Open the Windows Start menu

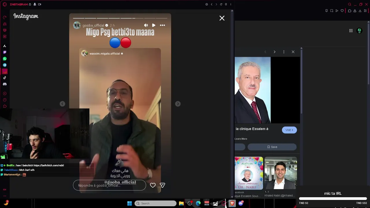(129, 203)
